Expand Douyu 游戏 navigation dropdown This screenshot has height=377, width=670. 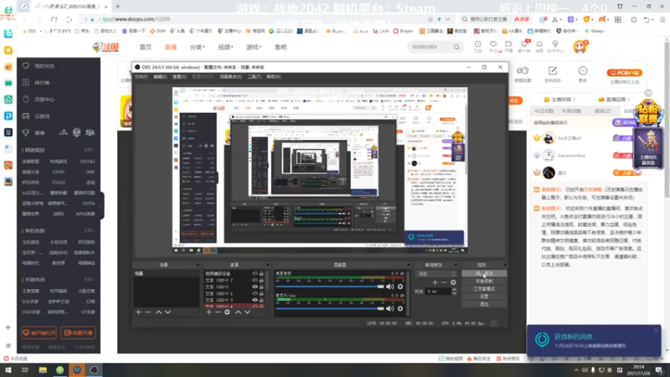(254, 47)
